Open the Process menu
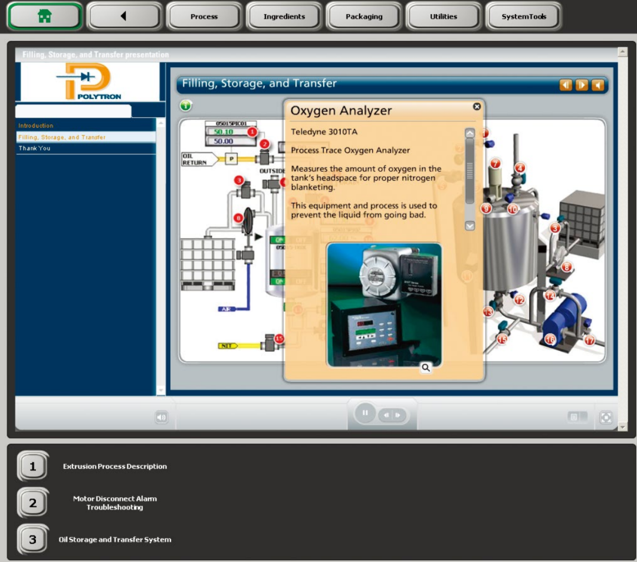The height and width of the screenshot is (562, 637). coord(204,16)
